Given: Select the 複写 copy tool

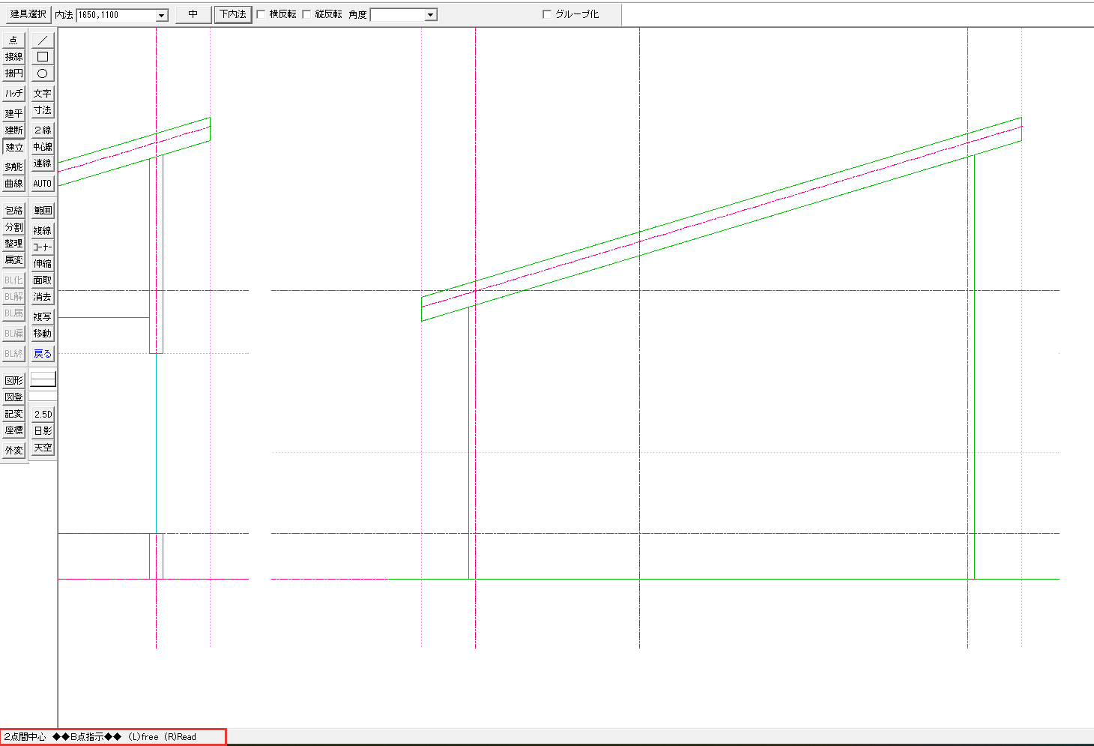Looking at the screenshot, I should click(x=43, y=317).
